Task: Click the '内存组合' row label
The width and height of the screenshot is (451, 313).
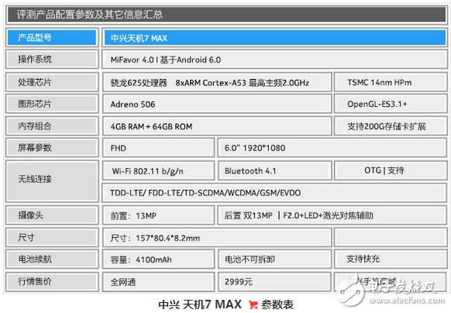Action: click(x=52, y=126)
